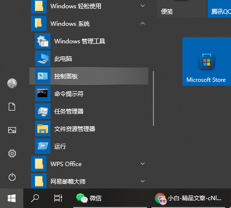Launch 命令提示符 icon
This screenshot has height=208, width=231.
pos(43,94)
